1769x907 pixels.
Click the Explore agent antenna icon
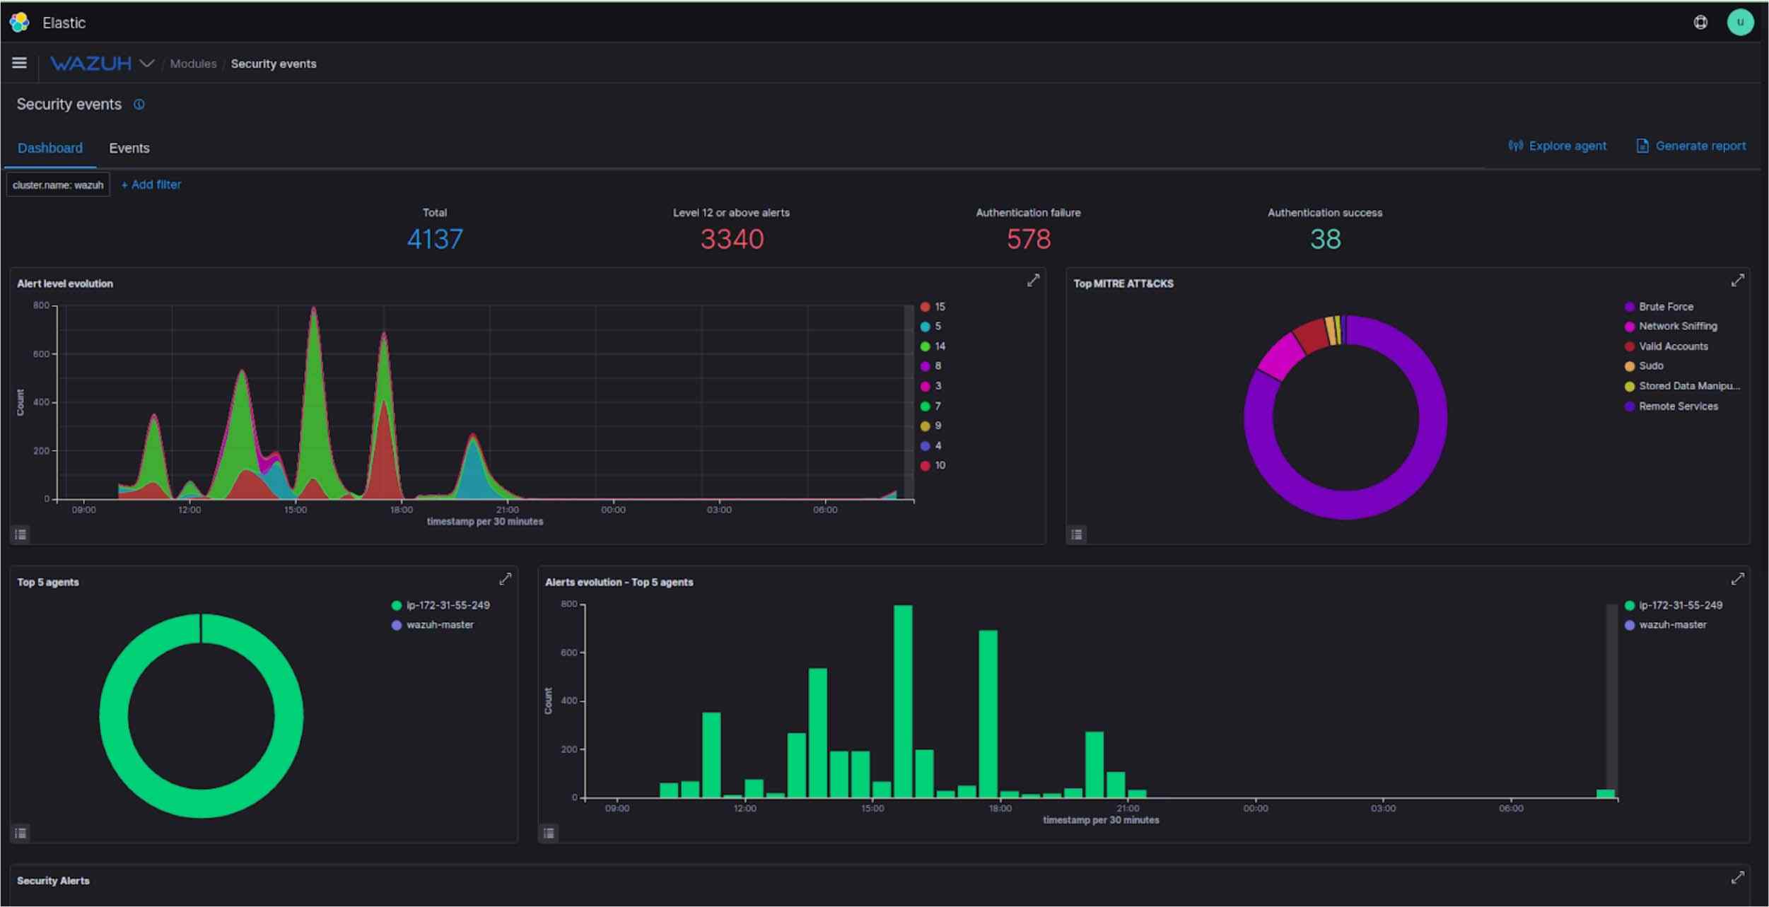tap(1515, 146)
